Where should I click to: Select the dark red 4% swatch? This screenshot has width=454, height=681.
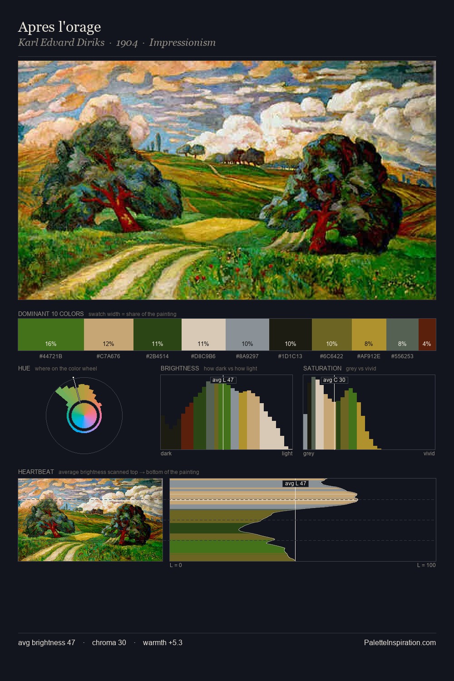pyautogui.click(x=427, y=335)
